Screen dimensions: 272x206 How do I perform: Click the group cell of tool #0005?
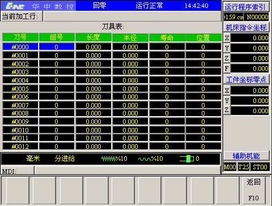pos(57,89)
